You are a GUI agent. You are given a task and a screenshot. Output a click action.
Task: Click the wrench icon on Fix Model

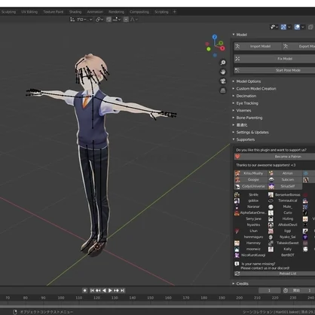point(237,59)
